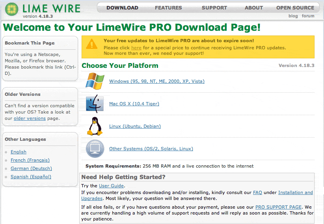The width and height of the screenshot is (324, 224).
Task: Open the SUPPORT navigation tab
Action: (x=214, y=7)
